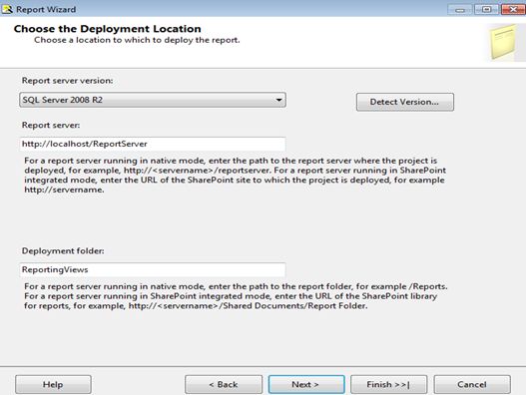This screenshot has height=395, width=526.
Task: Go back with the Back button
Action: pyautogui.click(x=224, y=384)
